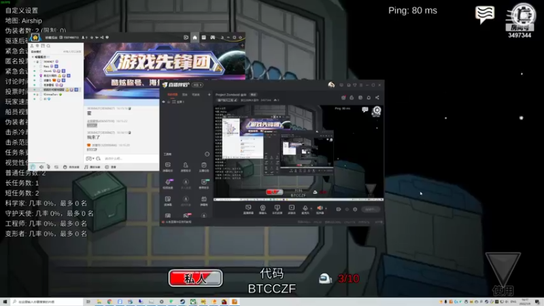Open Windows Start menu
544x306 pixels.
click(x=5, y=302)
